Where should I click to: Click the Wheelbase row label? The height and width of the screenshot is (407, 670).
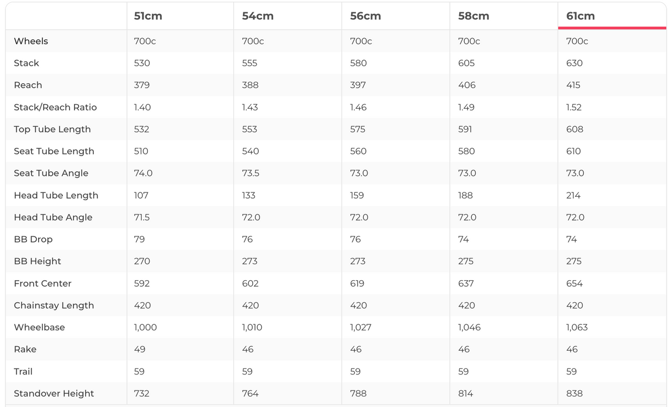tap(40, 328)
